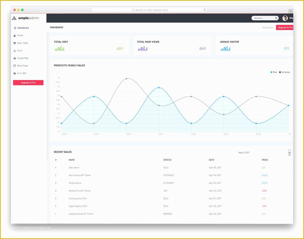
Task: Click the Mac data point at 2011
Action: point(159,88)
